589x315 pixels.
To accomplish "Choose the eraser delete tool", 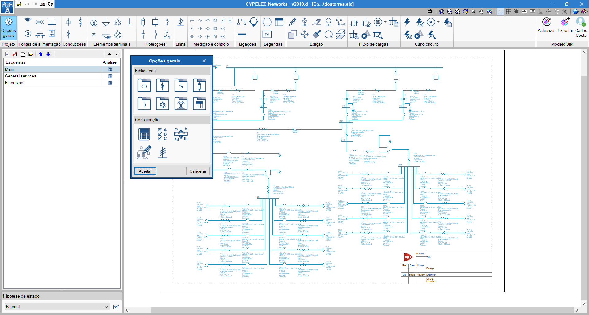I will pos(317,22).
